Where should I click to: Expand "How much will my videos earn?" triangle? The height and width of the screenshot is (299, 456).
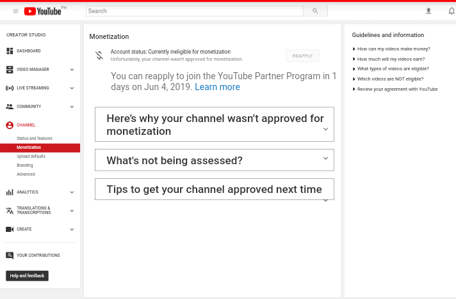(x=354, y=59)
